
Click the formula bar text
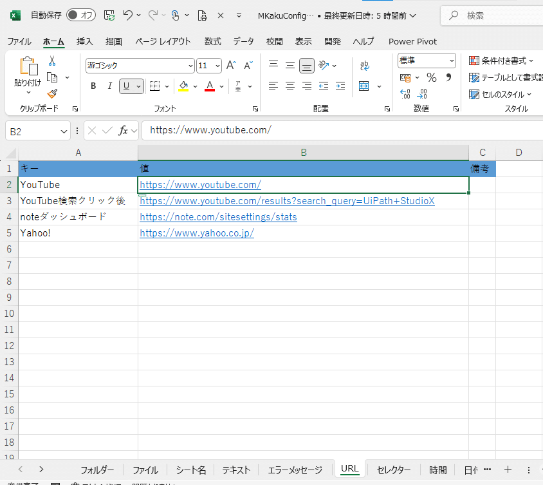[x=210, y=130]
